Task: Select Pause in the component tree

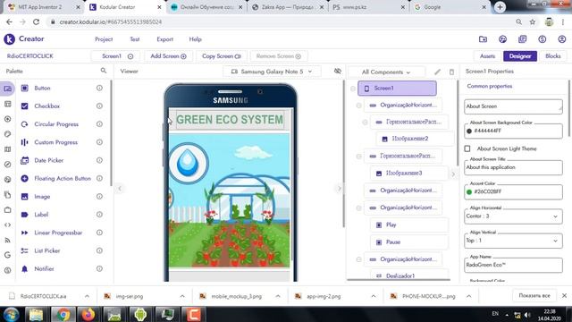Action: (x=409, y=242)
